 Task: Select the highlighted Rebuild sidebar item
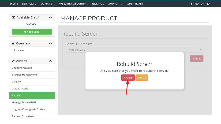[32, 96]
